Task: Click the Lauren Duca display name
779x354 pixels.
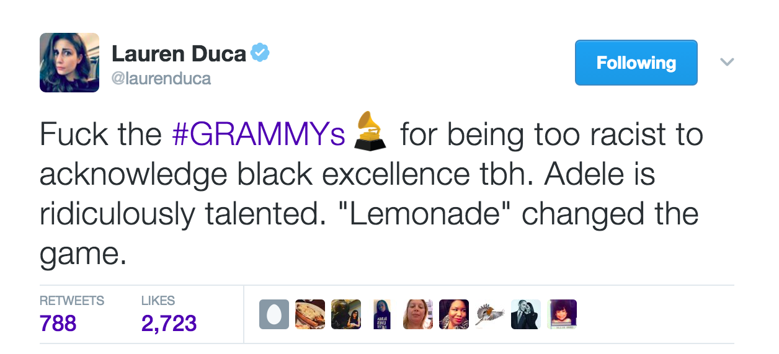Action: tap(179, 54)
